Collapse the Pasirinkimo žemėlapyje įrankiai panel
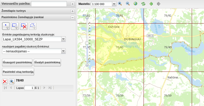The height and width of the screenshot is (106, 204). [72, 17]
